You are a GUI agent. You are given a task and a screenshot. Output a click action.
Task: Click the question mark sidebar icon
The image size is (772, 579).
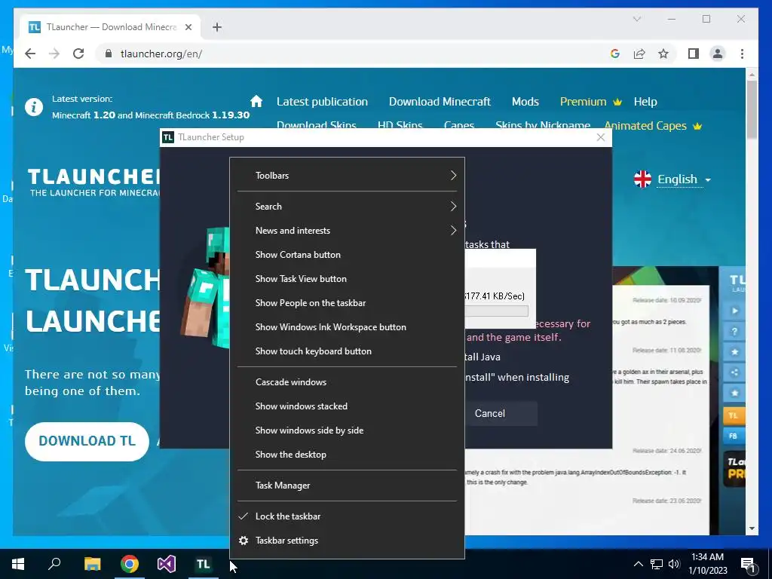coord(734,332)
